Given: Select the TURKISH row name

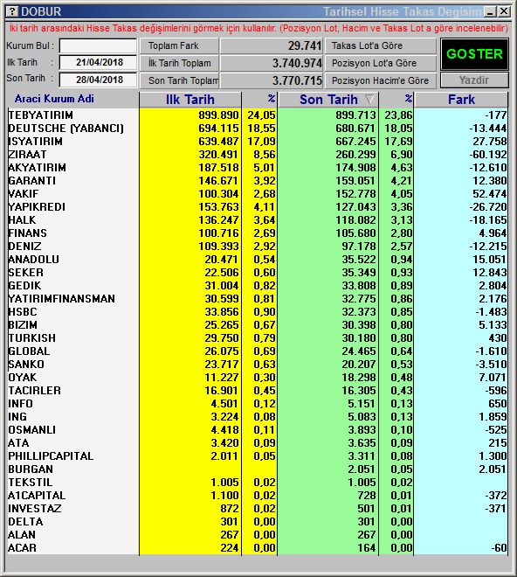Looking at the screenshot, I should tap(32, 338).
